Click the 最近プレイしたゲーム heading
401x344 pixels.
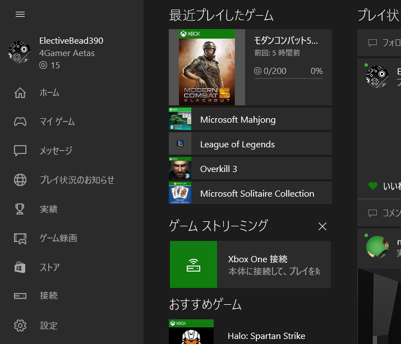(x=221, y=15)
